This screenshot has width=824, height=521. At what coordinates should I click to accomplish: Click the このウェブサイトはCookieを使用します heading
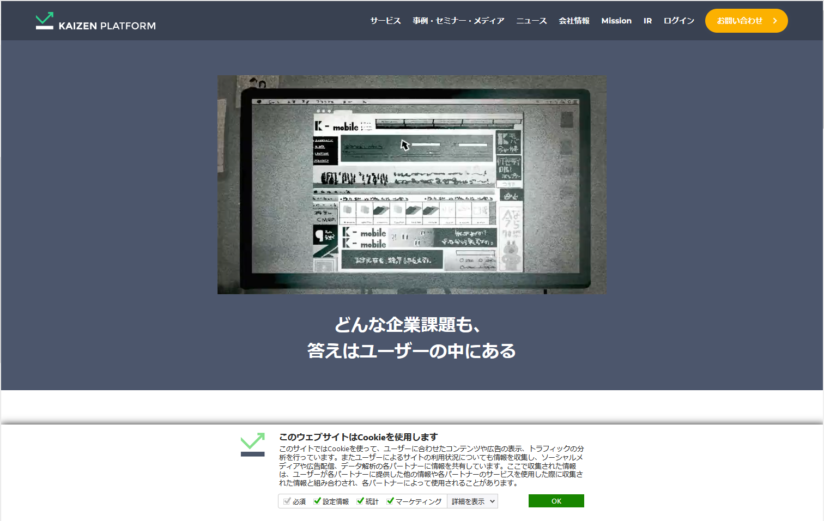tap(358, 437)
